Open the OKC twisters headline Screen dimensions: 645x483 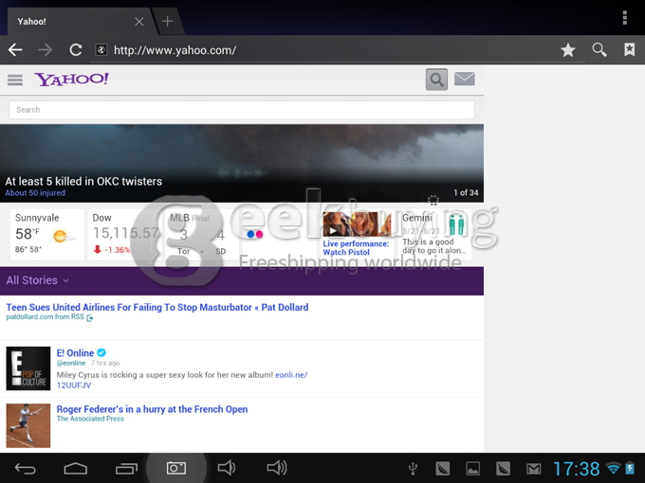pyautogui.click(x=83, y=181)
